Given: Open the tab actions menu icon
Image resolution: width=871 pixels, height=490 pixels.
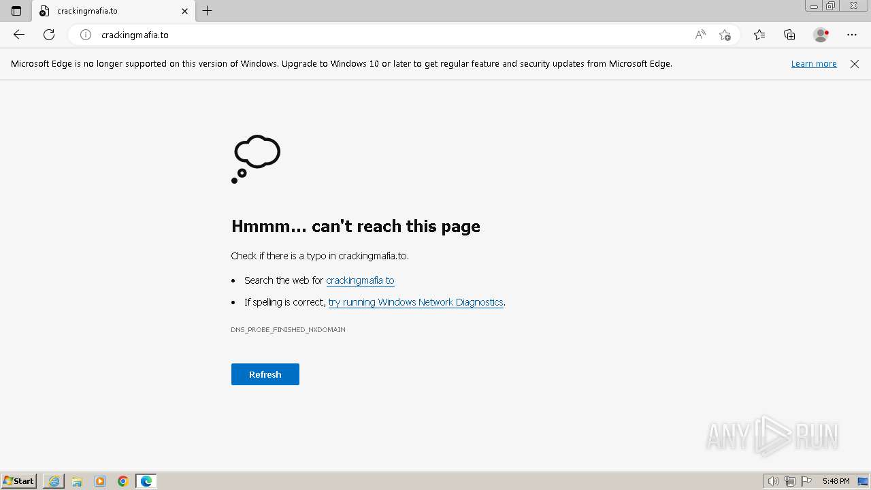Looking at the screenshot, I should coord(16,11).
